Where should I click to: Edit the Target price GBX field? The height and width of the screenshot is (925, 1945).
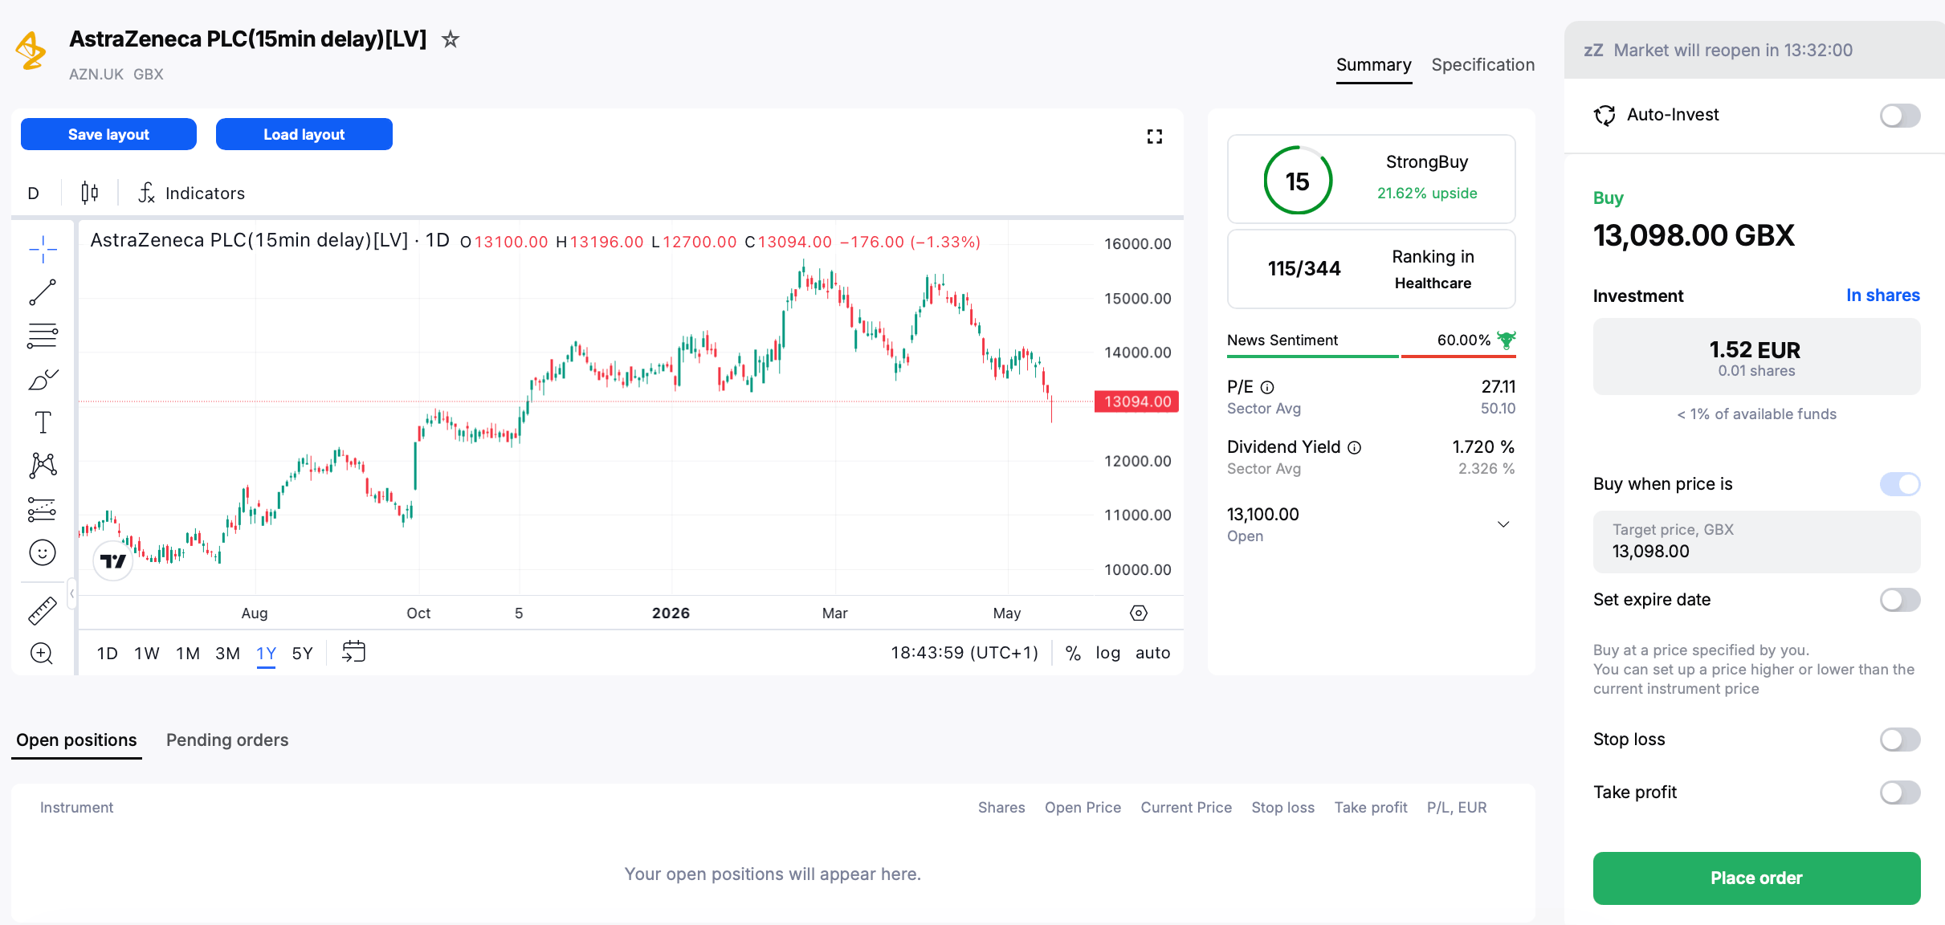pyautogui.click(x=1756, y=541)
